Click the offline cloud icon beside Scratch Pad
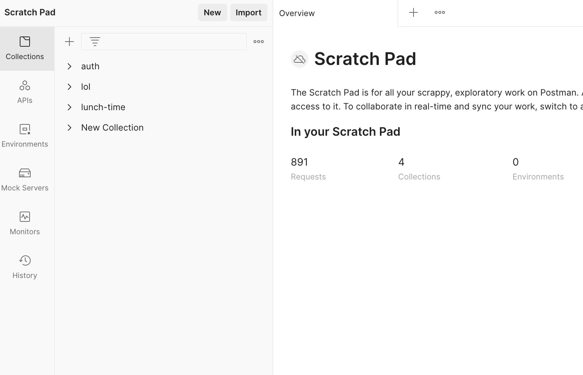 (300, 59)
